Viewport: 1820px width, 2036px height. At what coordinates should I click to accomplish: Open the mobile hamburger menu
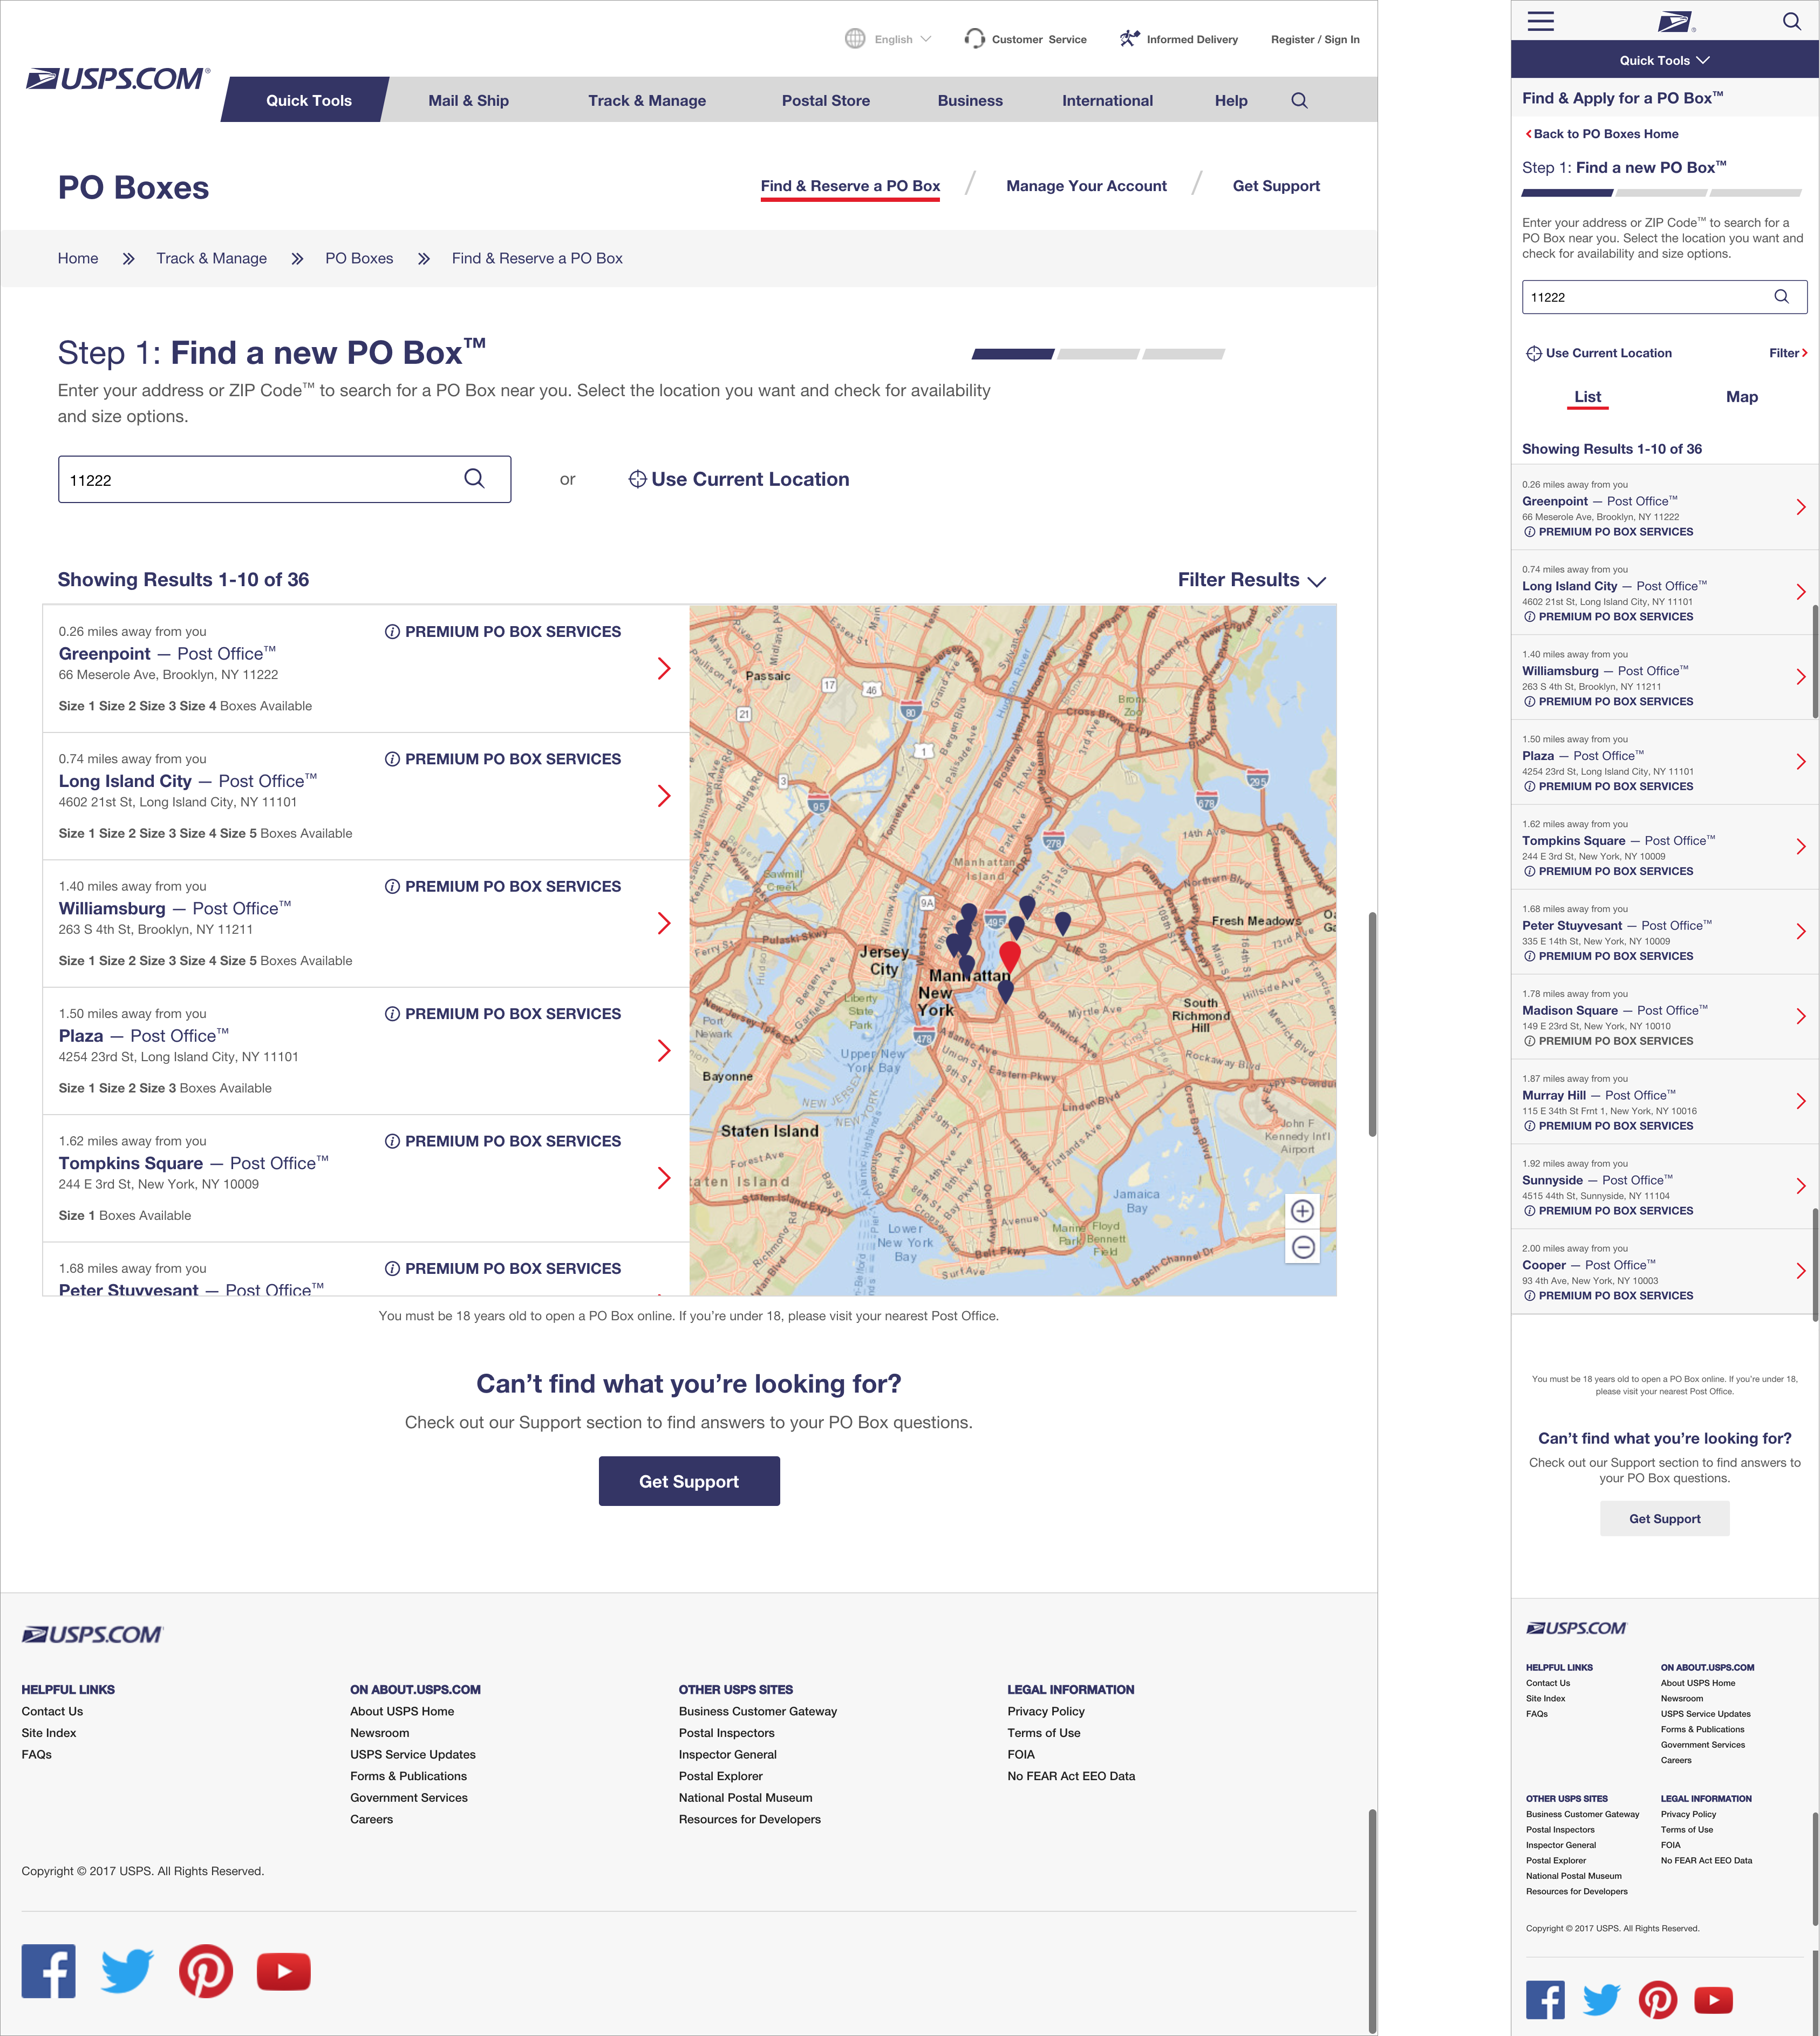coord(1540,21)
